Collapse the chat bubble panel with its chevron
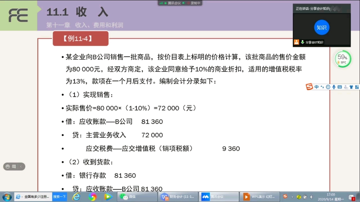 click(x=21, y=167)
